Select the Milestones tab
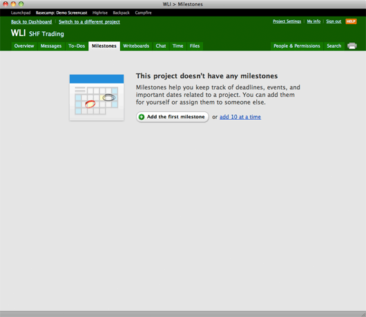366x317 pixels. 104,46
